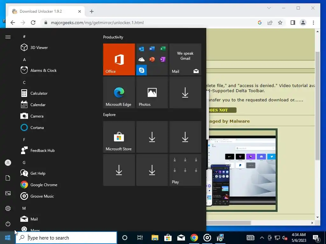
Task: Open Settings gear in Start sidebar
Action: point(8,208)
